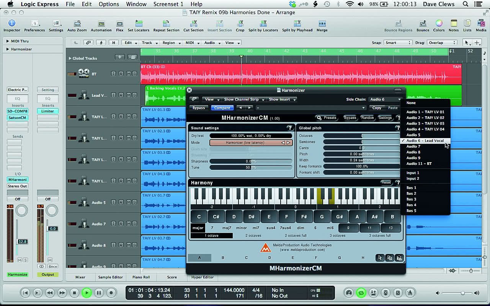
Task: Toggle the Cycle mode button in transport
Action: (361, 293)
